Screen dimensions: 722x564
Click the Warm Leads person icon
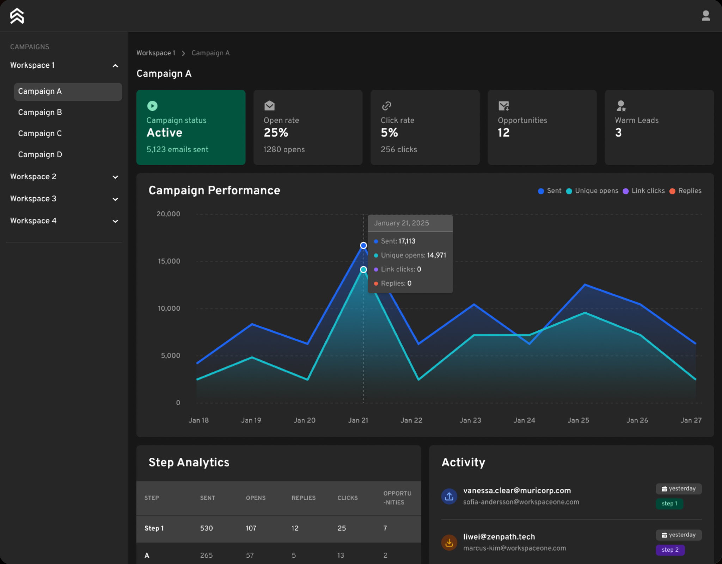coord(620,106)
